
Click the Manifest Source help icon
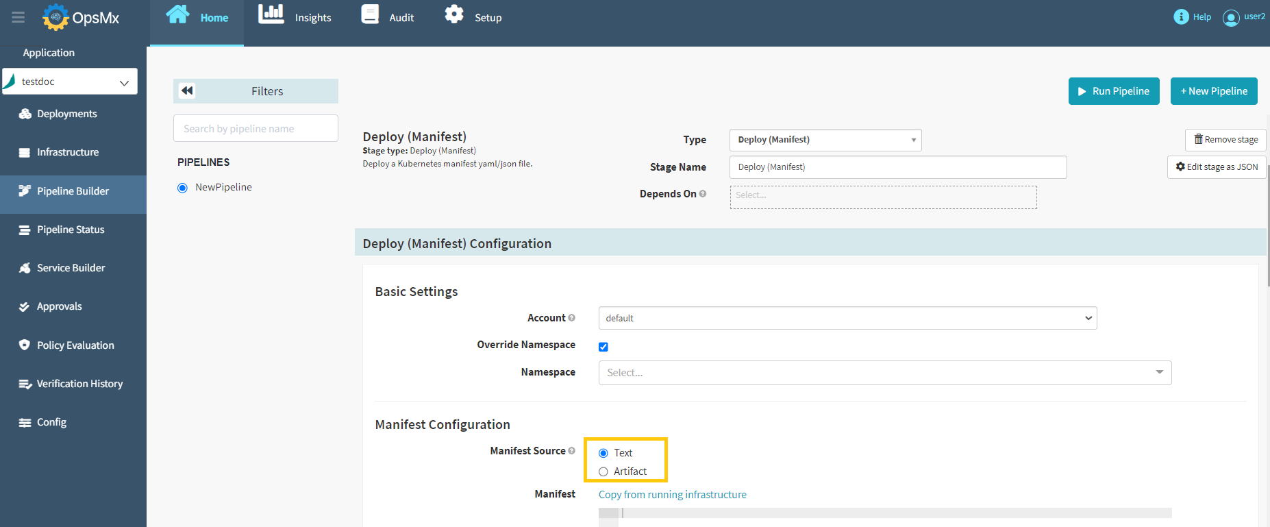click(572, 451)
